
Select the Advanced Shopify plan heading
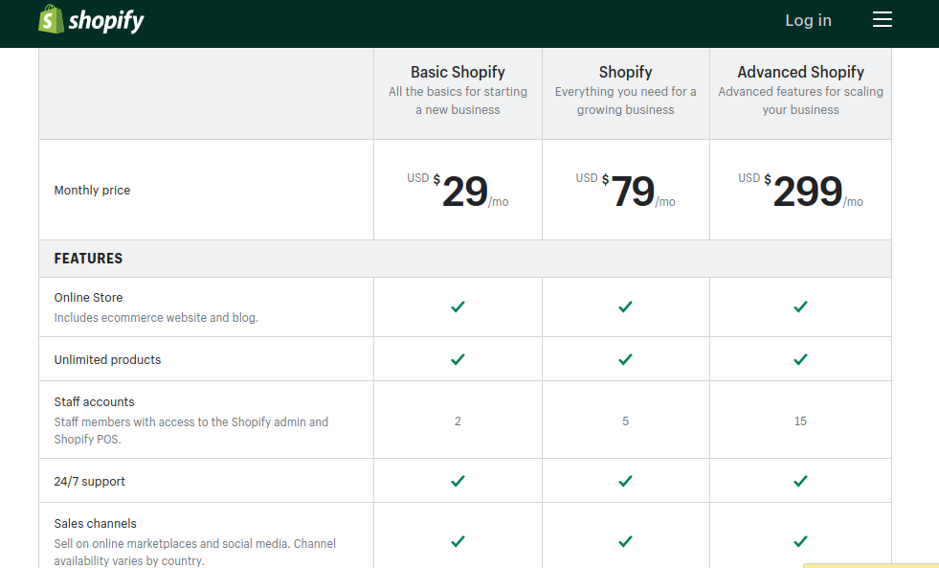tap(800, 72)
